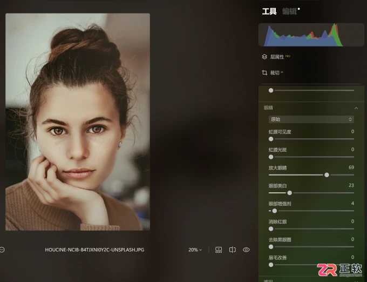Adjust the 放大眼睛 slider handle
Image resolution: width=367 pixels, height=282 pixels.
pyautogui.click(x=327, y=174)
